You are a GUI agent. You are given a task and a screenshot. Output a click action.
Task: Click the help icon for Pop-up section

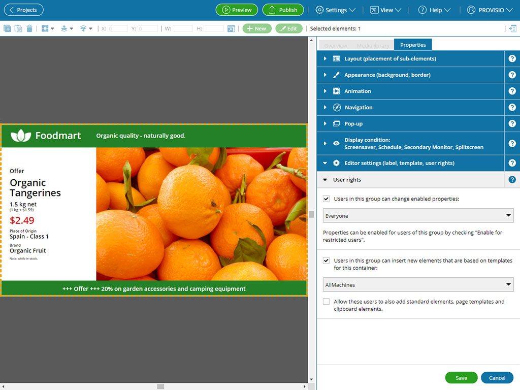pyautogui.click(x=512, y=124)
